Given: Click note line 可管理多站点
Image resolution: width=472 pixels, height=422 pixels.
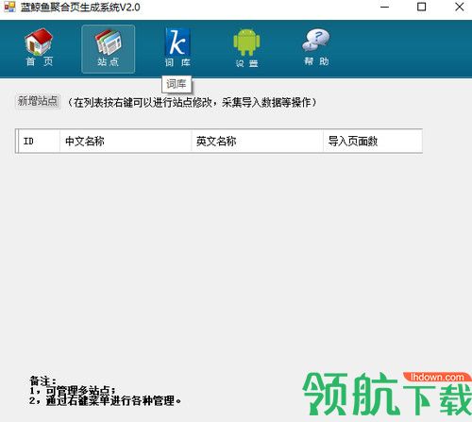Looking at the screenshot, I should tap(73, 391).
